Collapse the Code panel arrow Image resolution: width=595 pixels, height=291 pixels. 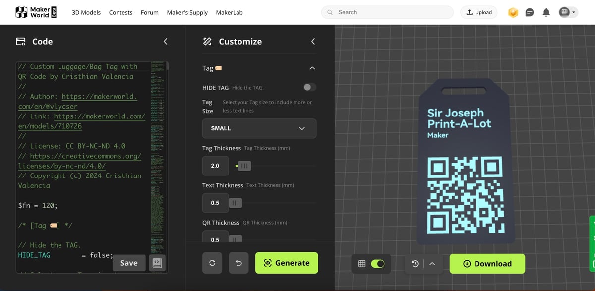tap(165, 41)
